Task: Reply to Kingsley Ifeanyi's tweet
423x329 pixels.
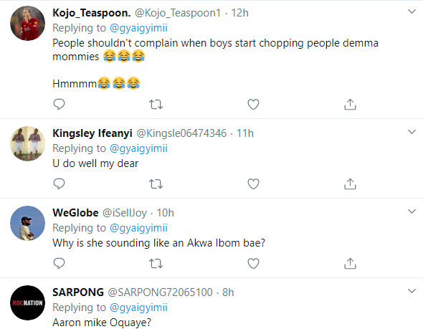Action: (59, 183)
